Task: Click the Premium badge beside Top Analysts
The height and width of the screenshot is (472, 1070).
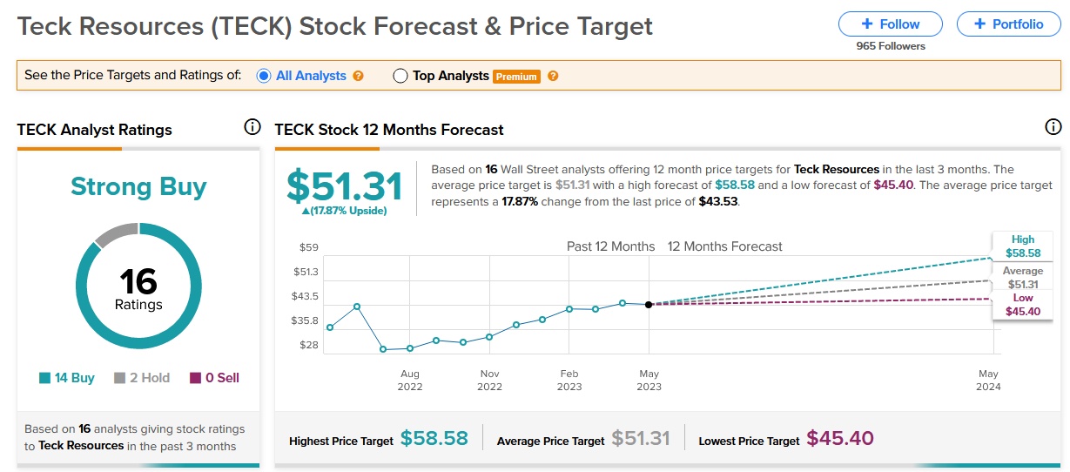Action: click(x=516, y=77)
